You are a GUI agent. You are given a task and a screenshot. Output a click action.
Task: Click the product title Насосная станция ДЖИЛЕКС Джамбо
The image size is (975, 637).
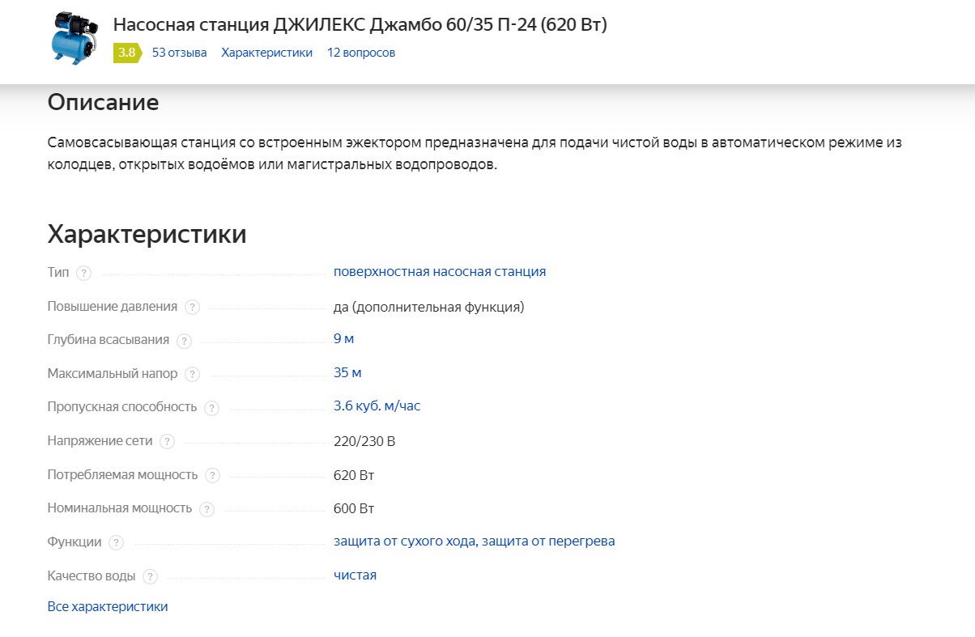point(360,24)
